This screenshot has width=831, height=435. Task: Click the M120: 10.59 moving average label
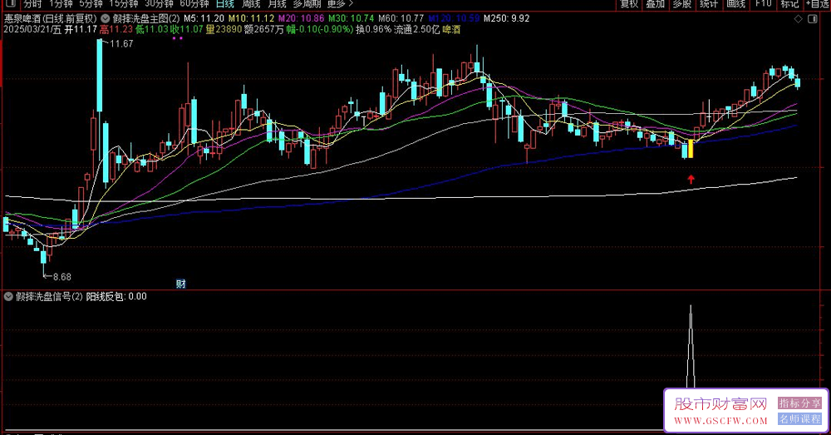454,18
